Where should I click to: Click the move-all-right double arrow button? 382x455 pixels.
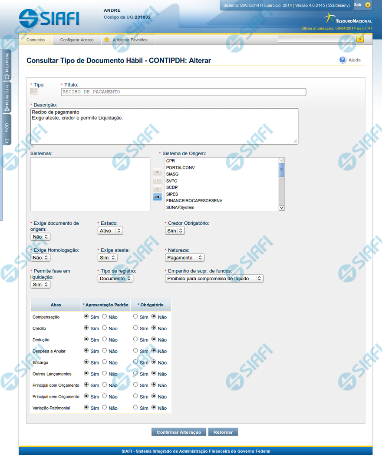(157, 173)
